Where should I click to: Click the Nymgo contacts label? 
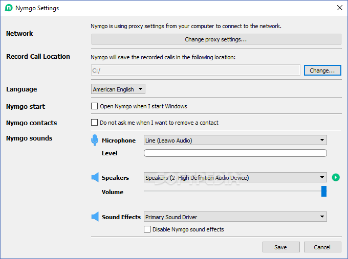tap(32, 123)
